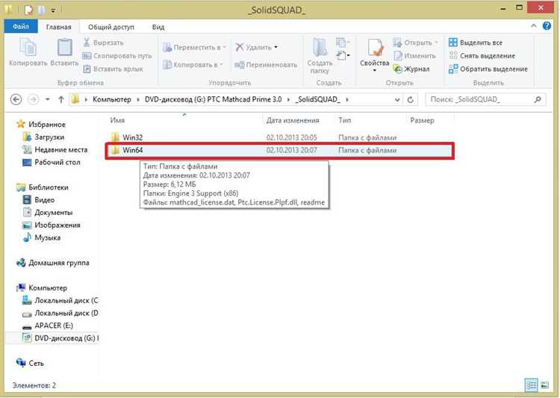Open the Видео library
Viewport: 560px width, 398px height.
click(x=44, y=199)
